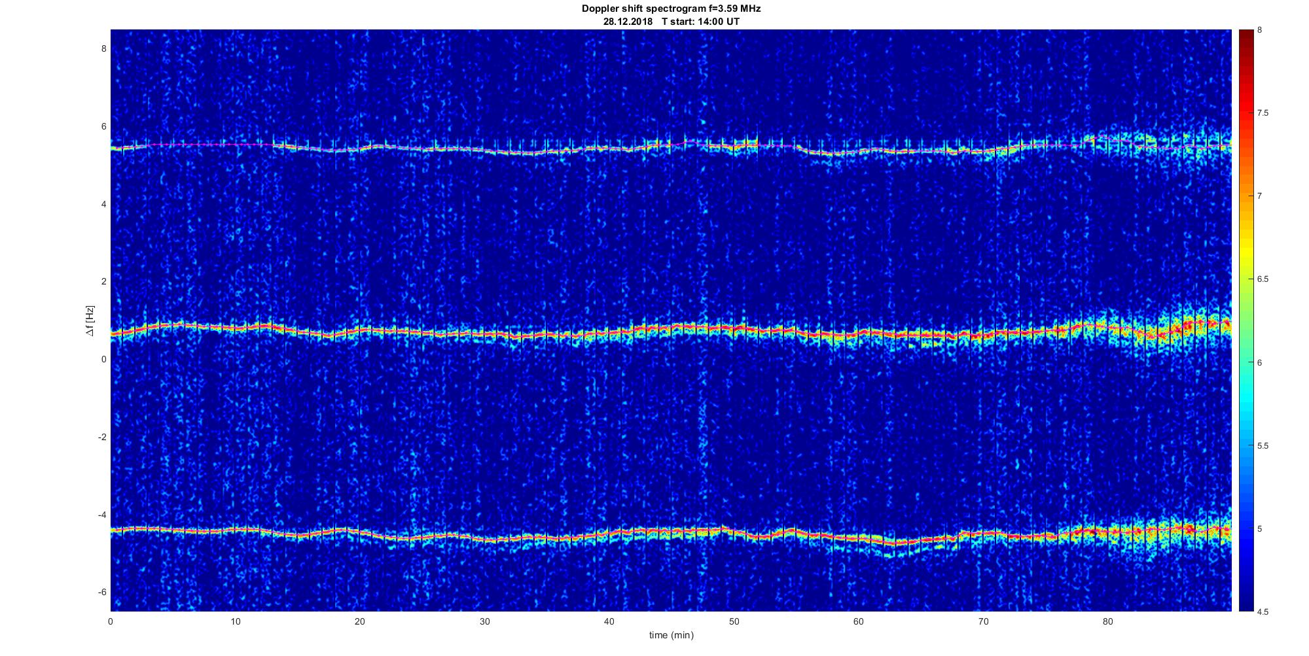Image resolution: width=1309 pixels, height=656 pixels.
Task: Click the Doppler trace near 5.5 Hz
Action: click(x=671, y=147)
